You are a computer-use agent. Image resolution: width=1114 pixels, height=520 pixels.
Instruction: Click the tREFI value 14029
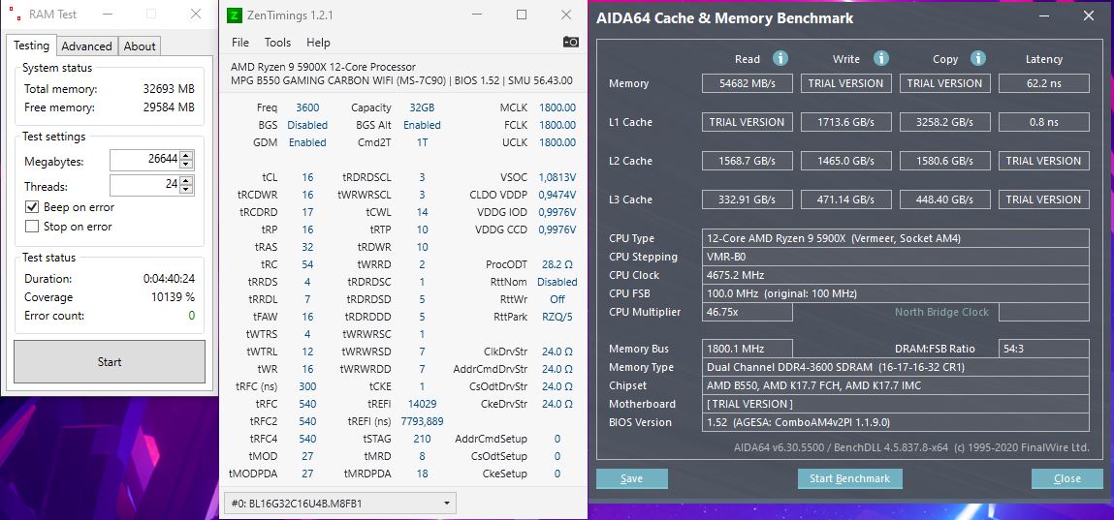click(x=422, y=405)
